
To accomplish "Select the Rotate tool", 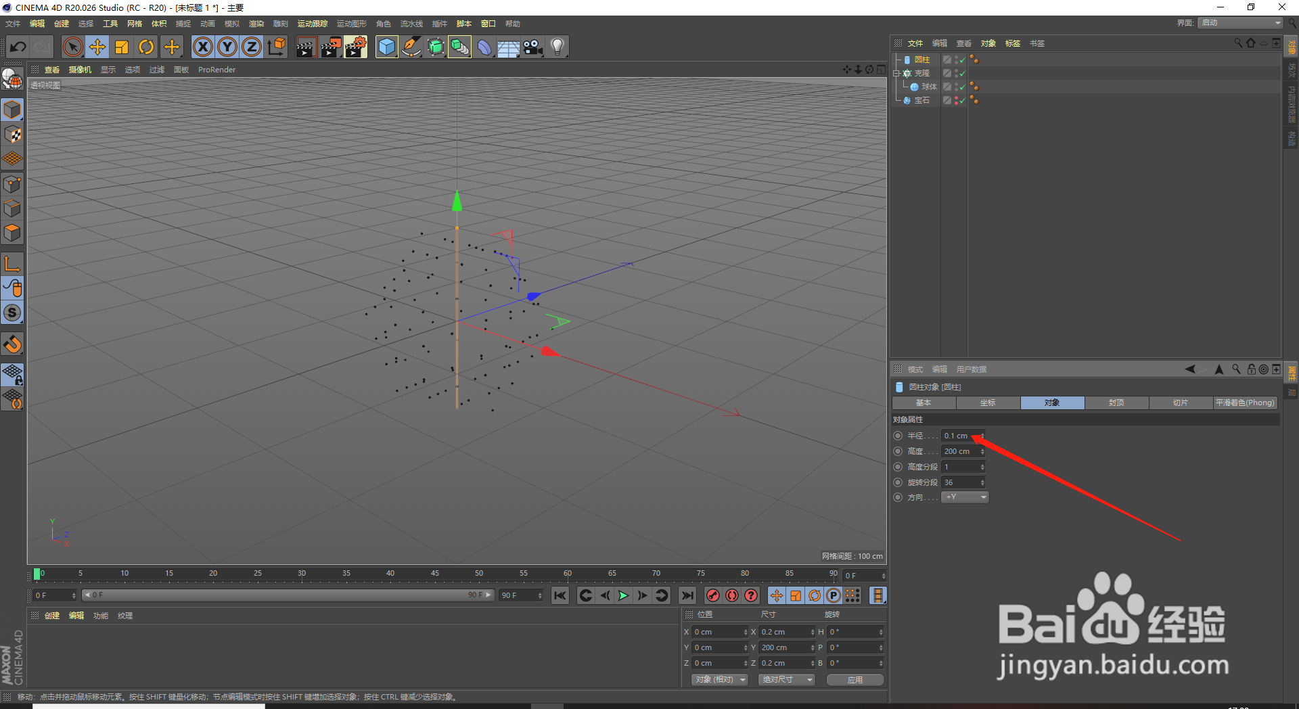I will pos(147,47).
